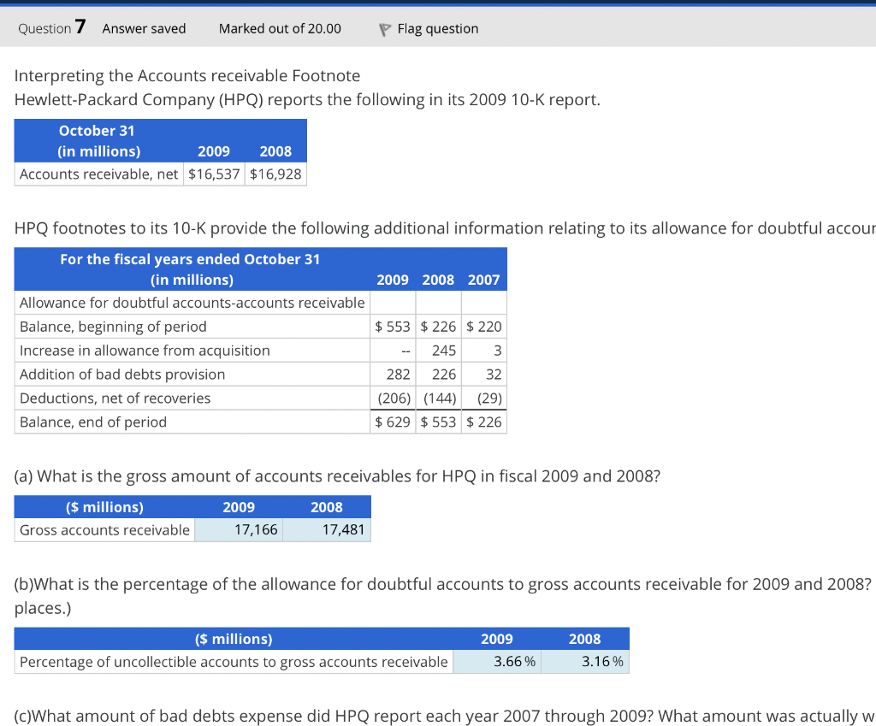Screen dimensions: 876x726
Task: Click 'Gross accounts receivable' row label
Action: pyautogui.click(x=104, y=530)
